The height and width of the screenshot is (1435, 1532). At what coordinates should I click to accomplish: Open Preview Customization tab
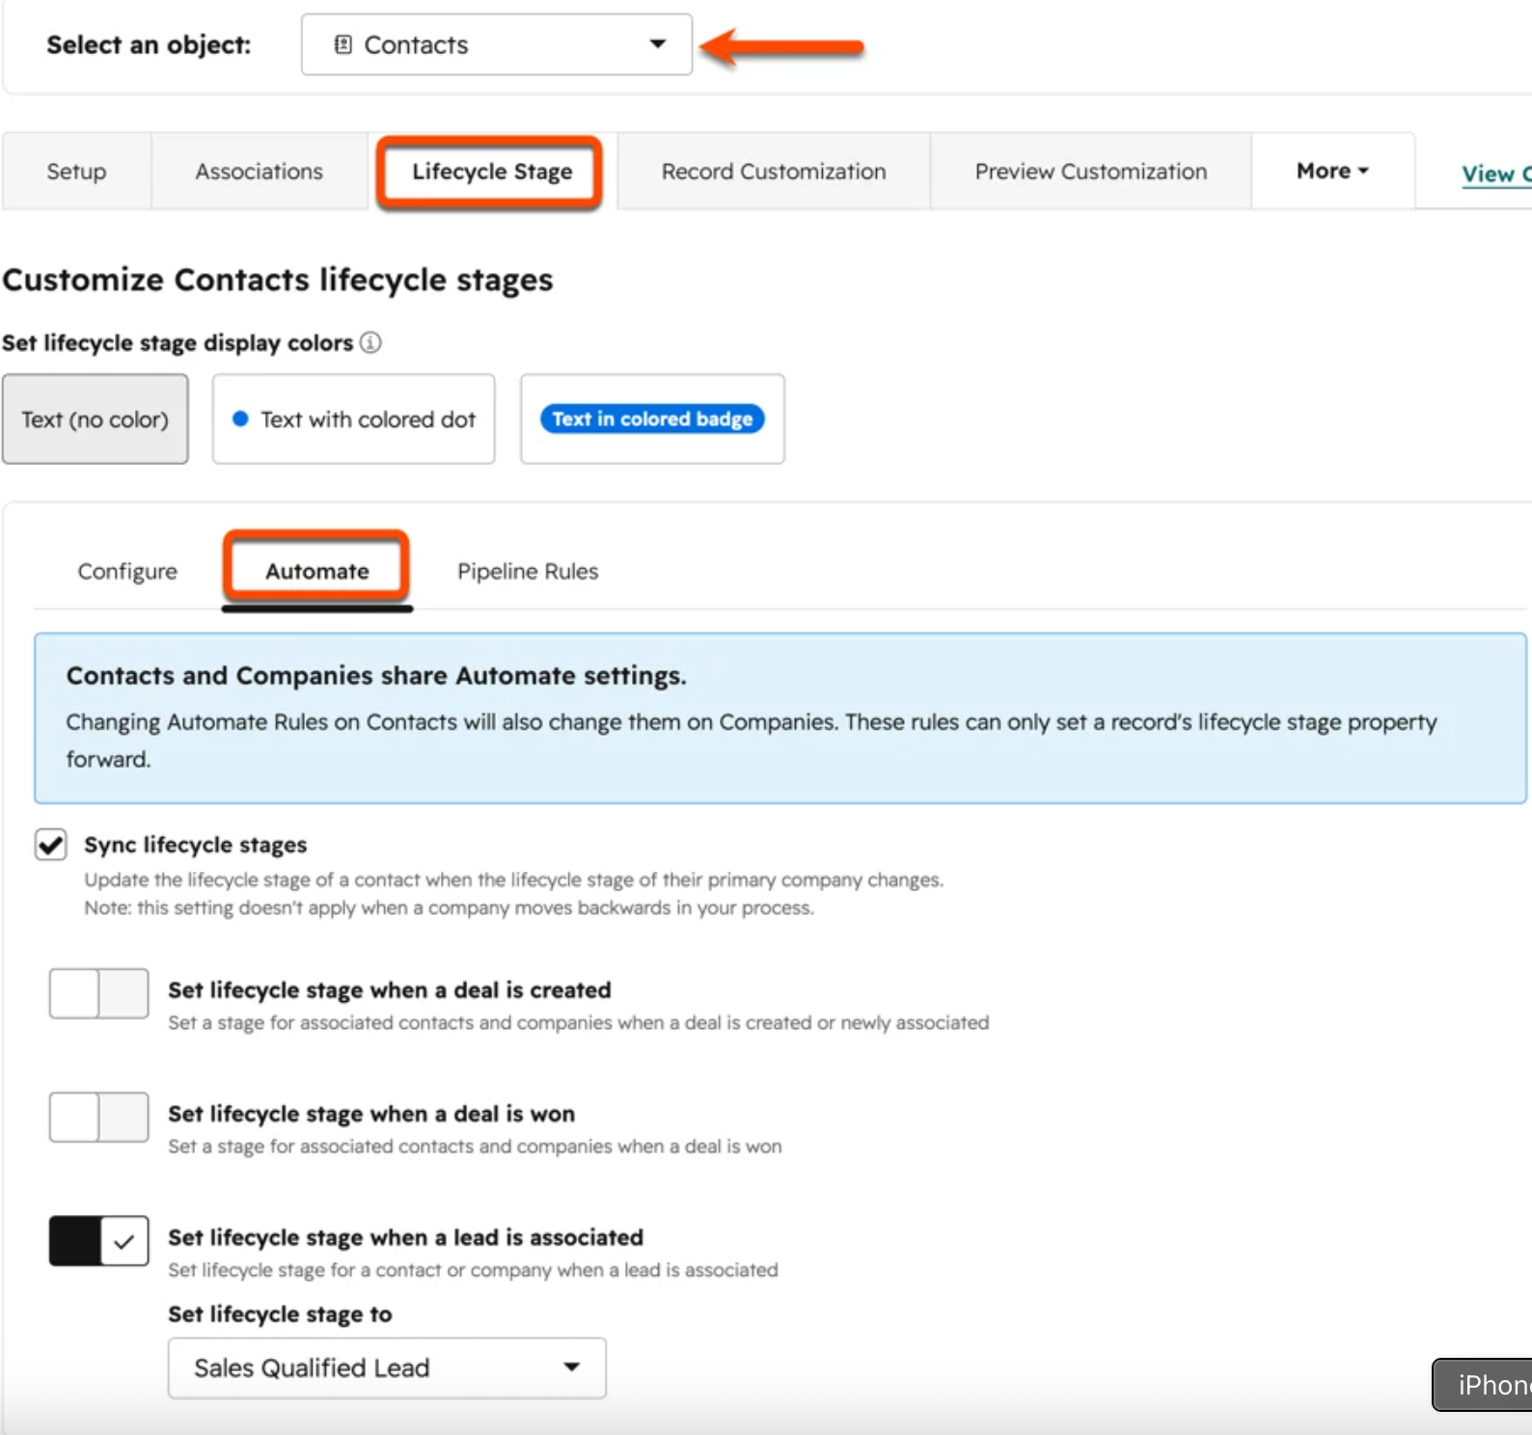tap(1090, 172)
